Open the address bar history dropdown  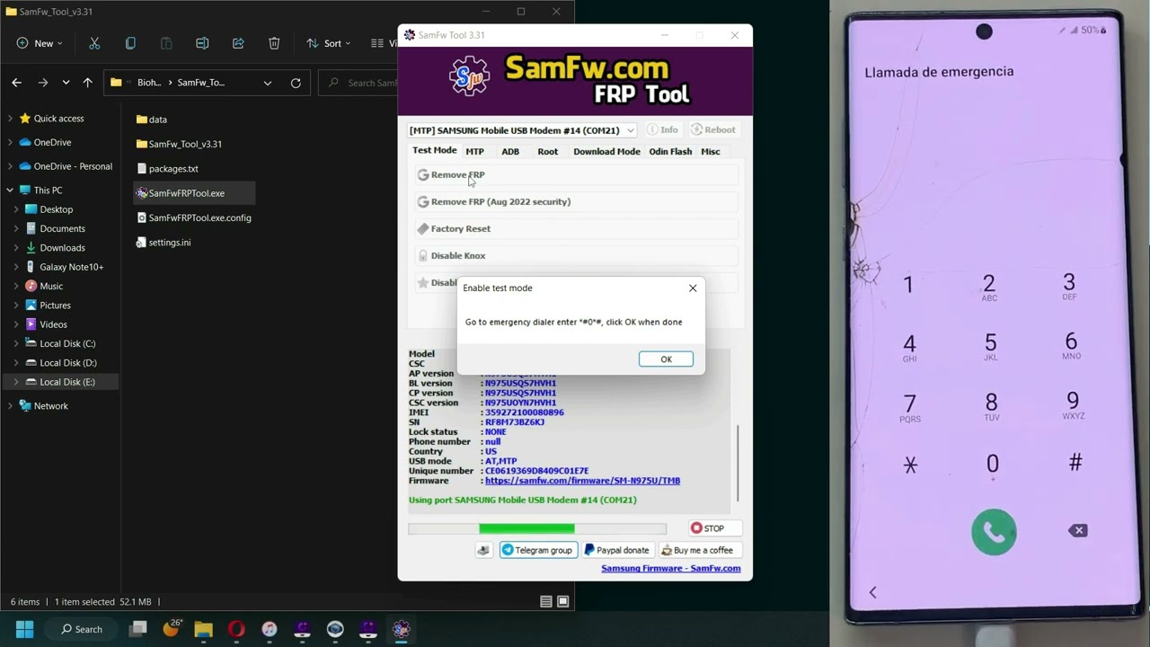(x=268, y=83)
